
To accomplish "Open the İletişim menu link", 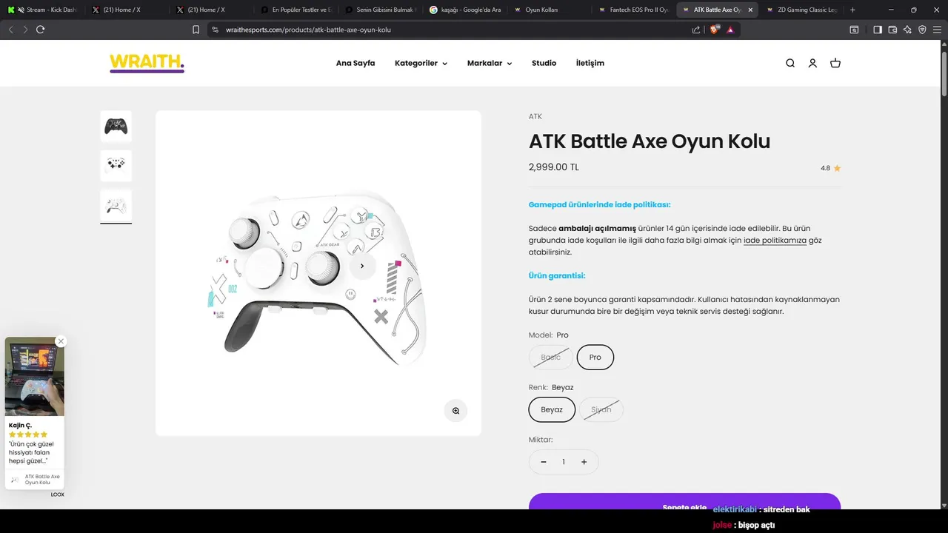I will [590, 63].
